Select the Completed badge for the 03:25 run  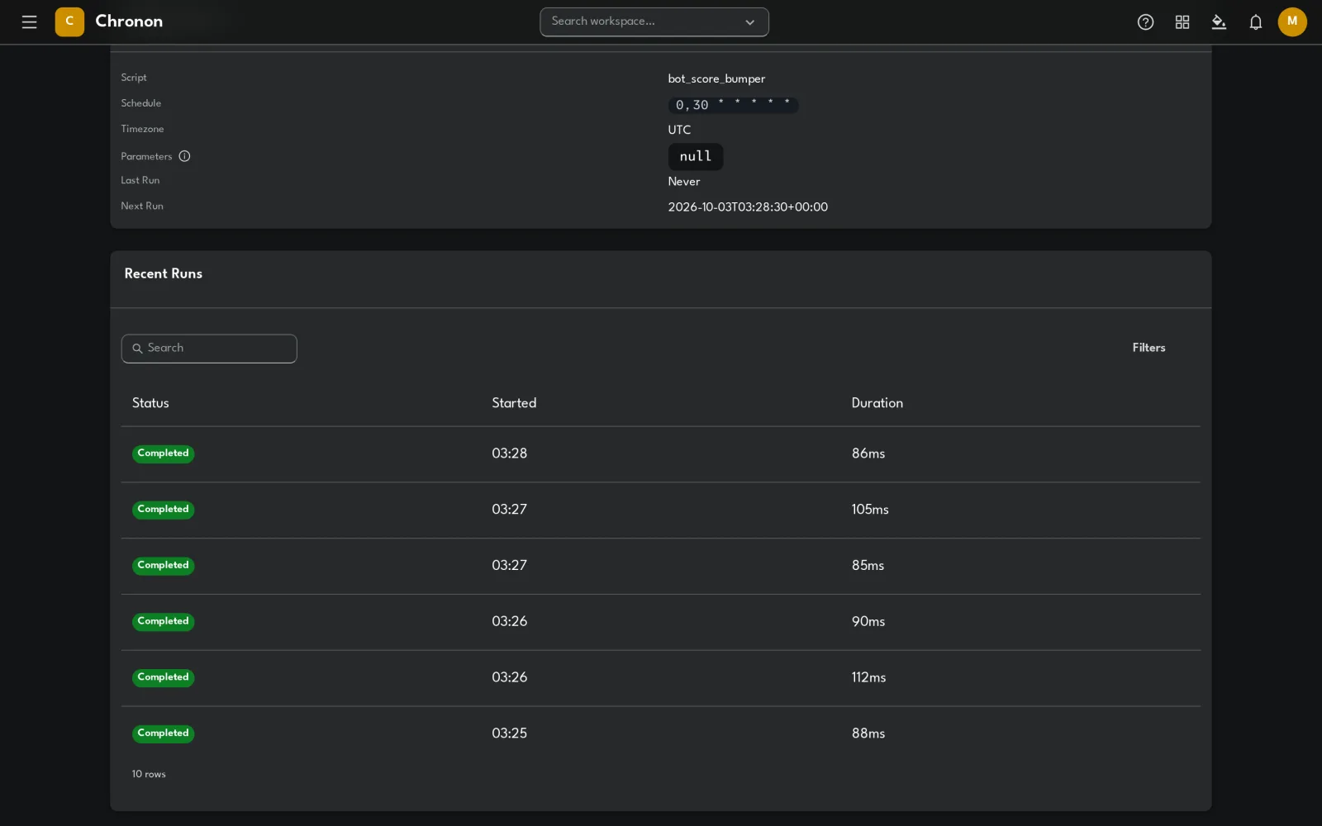click(x=164, y=733)
